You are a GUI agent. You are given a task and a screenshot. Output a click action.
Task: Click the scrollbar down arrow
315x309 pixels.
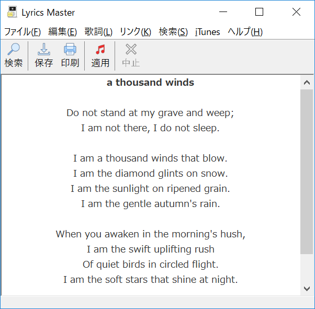307,288
